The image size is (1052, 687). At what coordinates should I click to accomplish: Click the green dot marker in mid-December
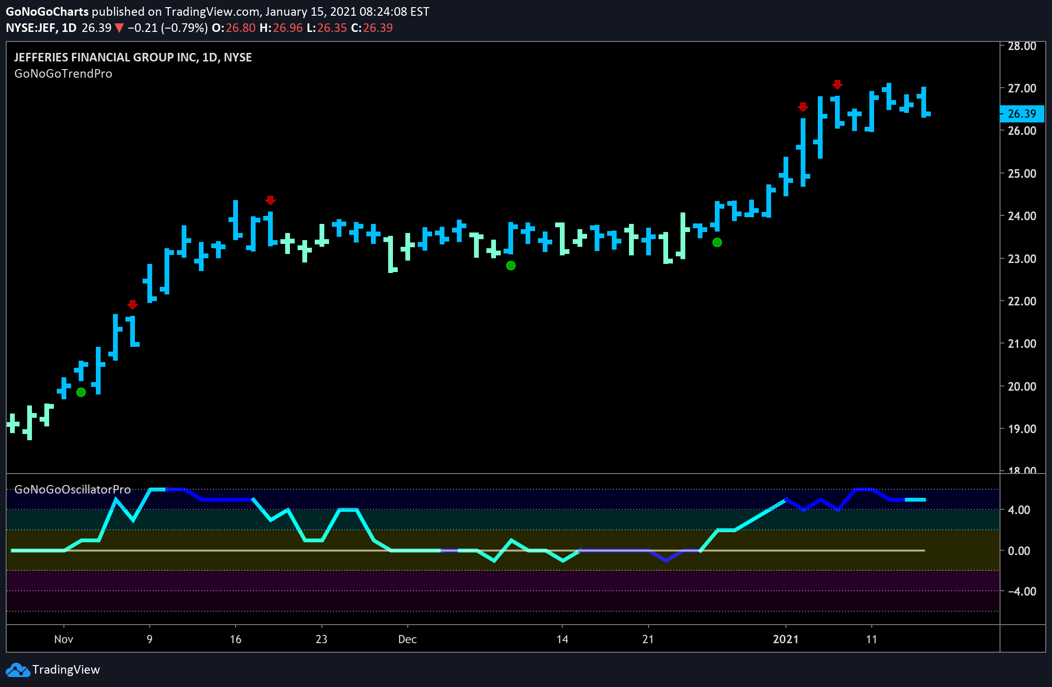pyautogui.click(x=511, y=265)
